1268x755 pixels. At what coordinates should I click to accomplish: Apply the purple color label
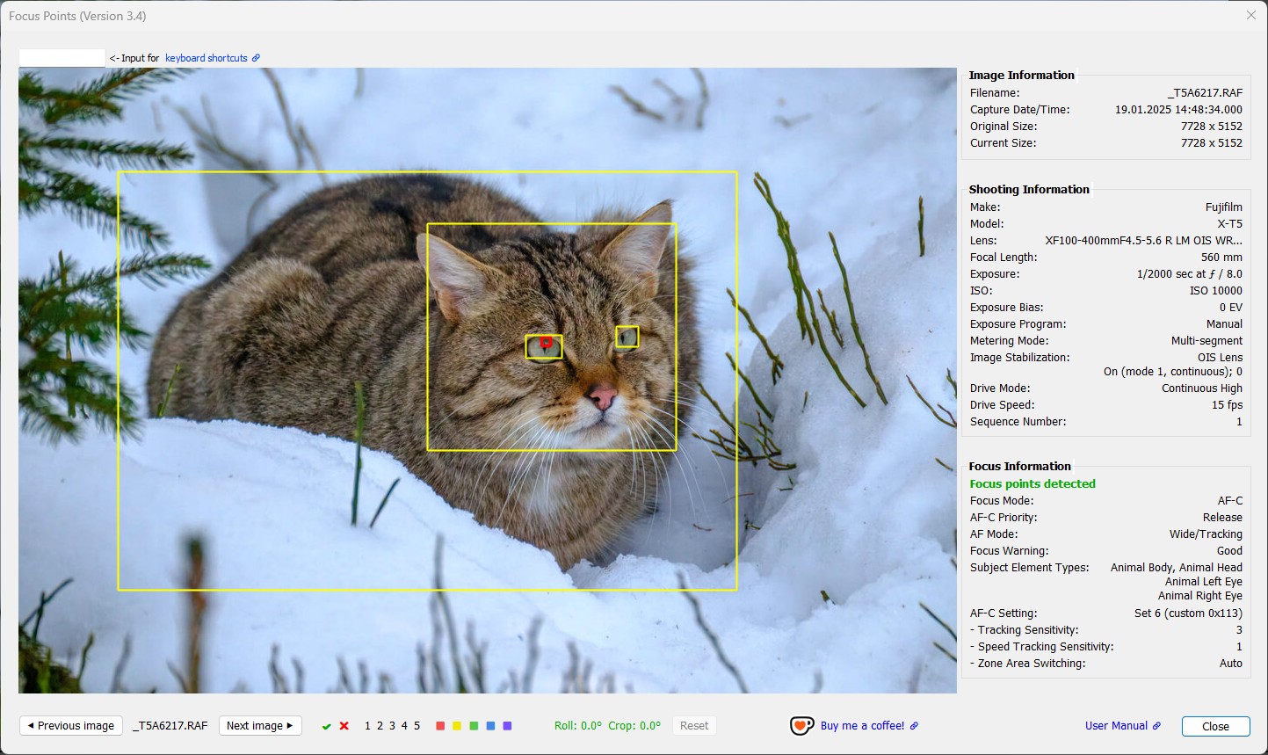pos(507,726)
